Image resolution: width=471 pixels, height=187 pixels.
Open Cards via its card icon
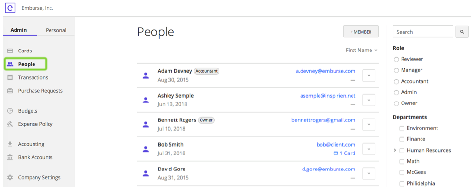click(10, 51)
